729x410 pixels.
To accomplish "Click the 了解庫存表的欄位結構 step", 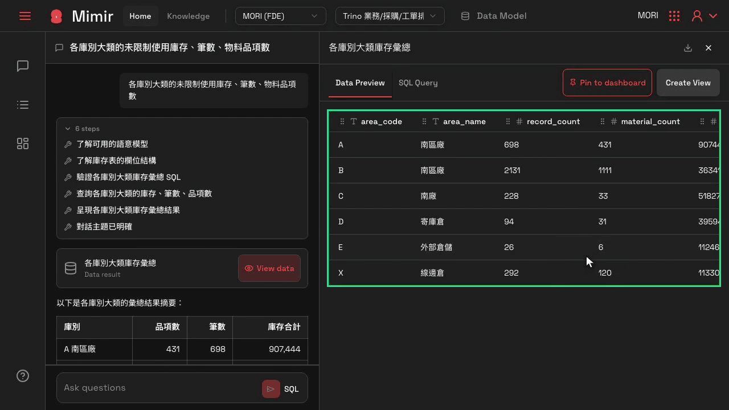I will tap(116, 161).
